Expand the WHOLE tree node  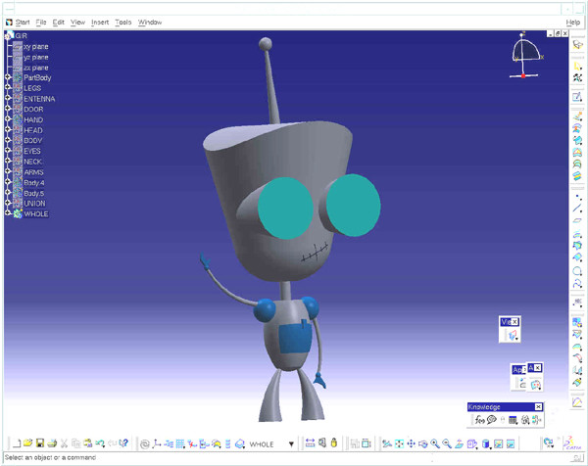pyautogui.click(x=8, y=212)
